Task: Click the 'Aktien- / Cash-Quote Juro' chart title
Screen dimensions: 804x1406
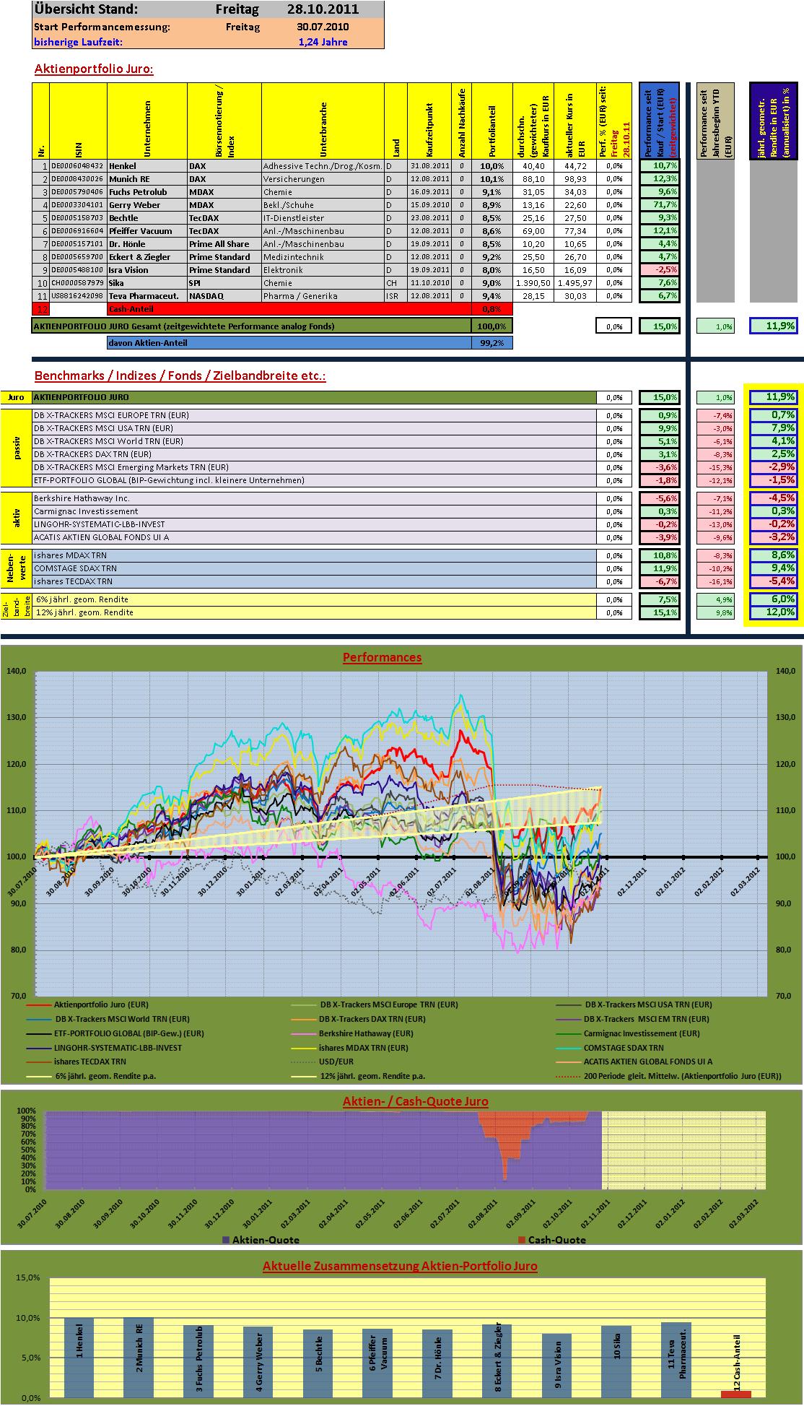Action: (x=415, y=1101)
